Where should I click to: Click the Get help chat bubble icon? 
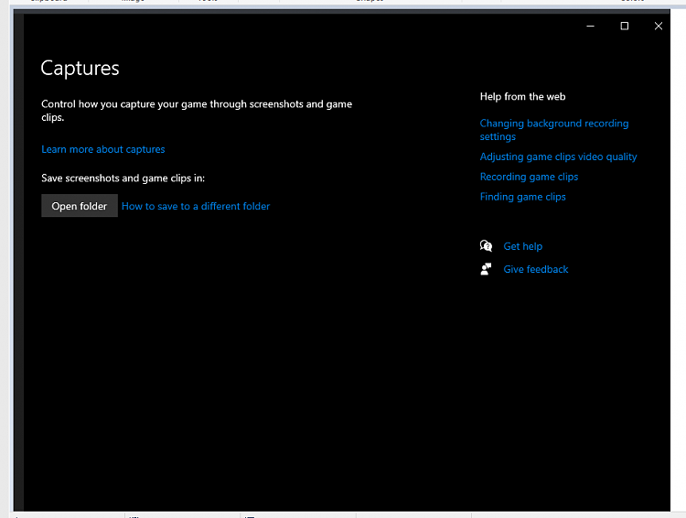[x=486, y=246]
